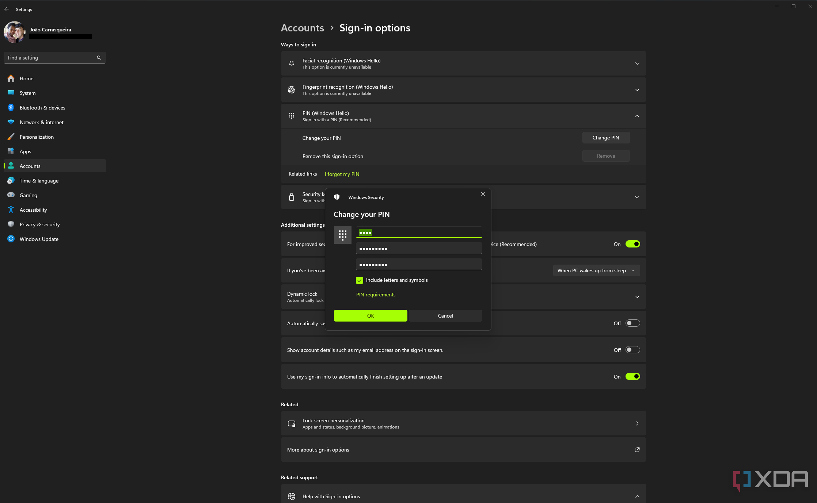
Task: Click the Network wifi icon in sidebar
Action: [x=11, y=122]
